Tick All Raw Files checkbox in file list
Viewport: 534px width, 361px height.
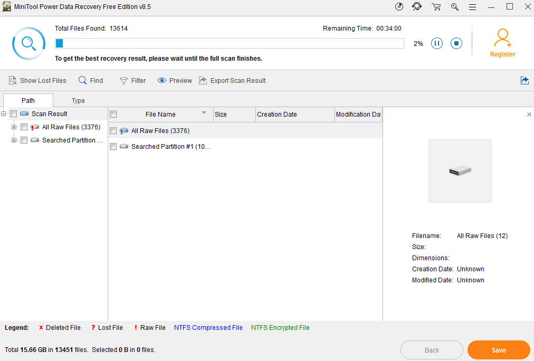[113, 131]
